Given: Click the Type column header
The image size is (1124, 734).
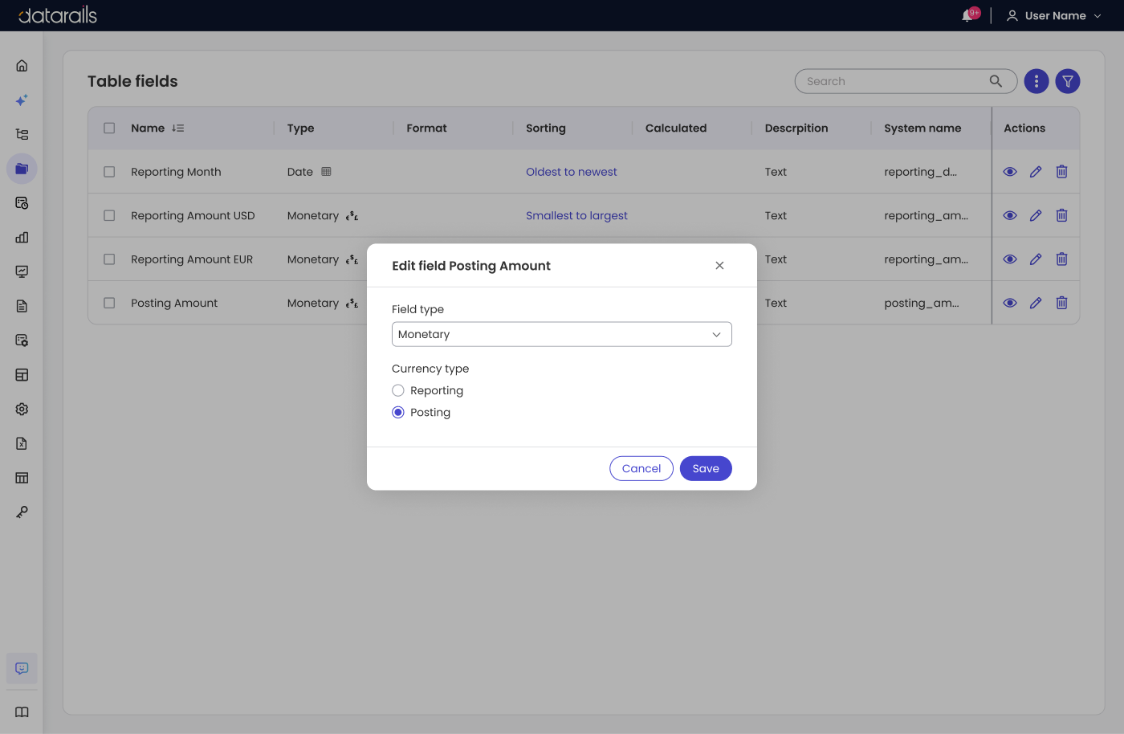Looking at the screenshot, I should point(301,128).
